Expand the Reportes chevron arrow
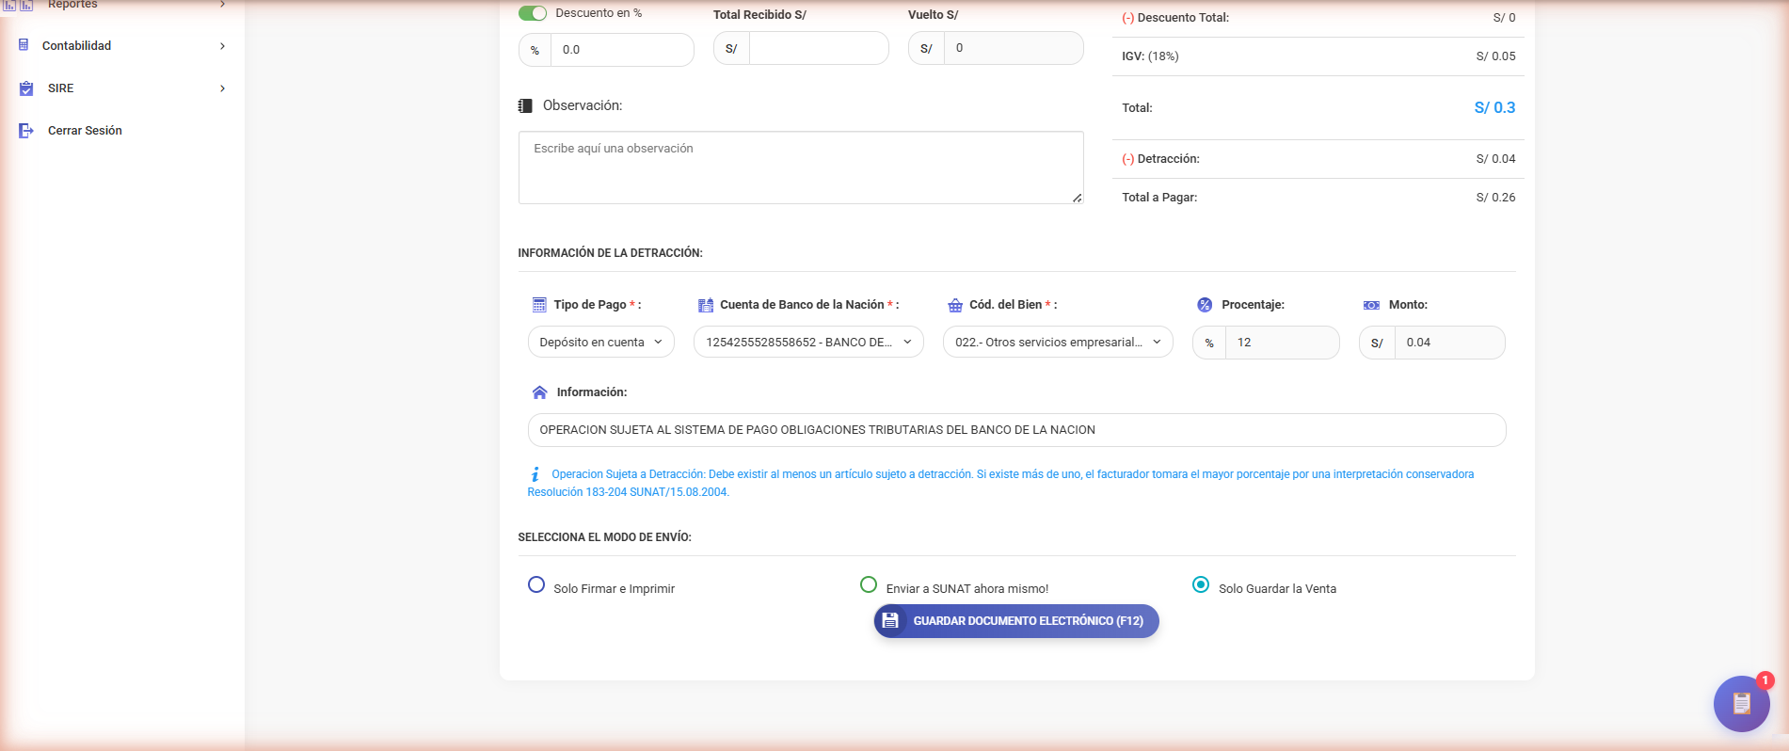Viewport: 1789px width, 751px height. (x=222, y=5)
